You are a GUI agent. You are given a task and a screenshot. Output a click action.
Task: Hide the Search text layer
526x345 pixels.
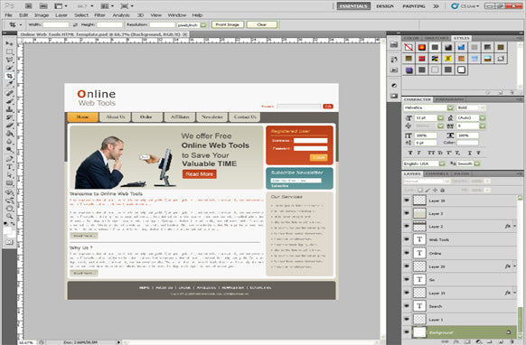pyautogui.click(x=407, y=306)
